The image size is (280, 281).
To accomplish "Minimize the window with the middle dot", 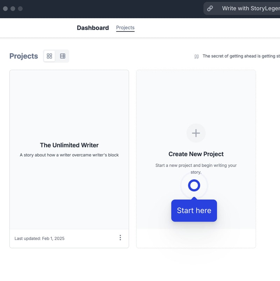I will pyautogui.click(x=13, y=8).
